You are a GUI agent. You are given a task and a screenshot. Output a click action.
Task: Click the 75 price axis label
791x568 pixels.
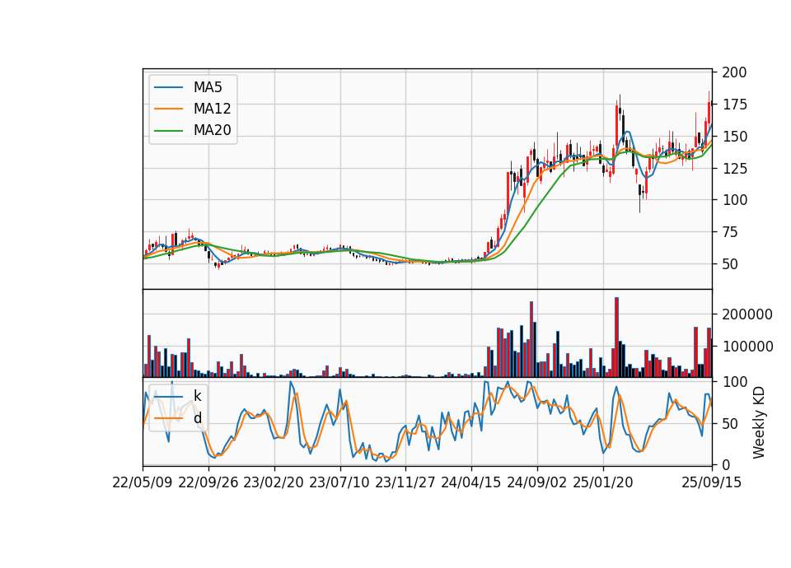point(730,232)
